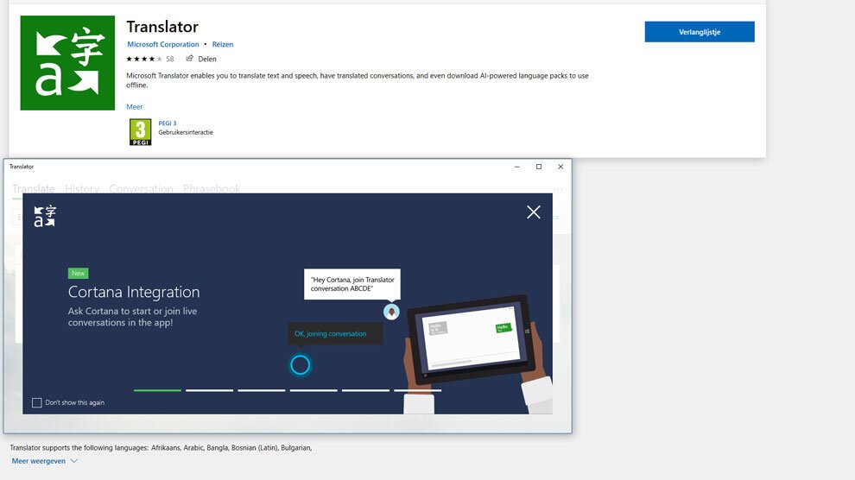Image resolution: width=855 pixels, height=480 pixels.
Task: Click the Translator app title
Action: tap(162, 26)
